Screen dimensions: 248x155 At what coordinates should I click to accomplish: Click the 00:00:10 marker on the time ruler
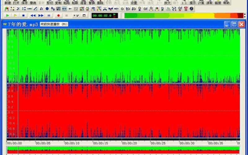click(72, 143)
